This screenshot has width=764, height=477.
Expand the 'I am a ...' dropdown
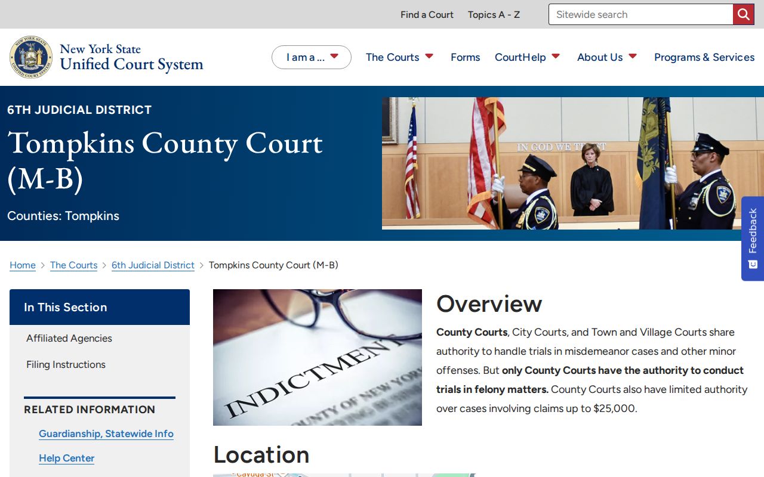pos(312,57)
